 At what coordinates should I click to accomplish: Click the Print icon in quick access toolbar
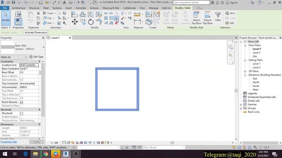[41, 3]
